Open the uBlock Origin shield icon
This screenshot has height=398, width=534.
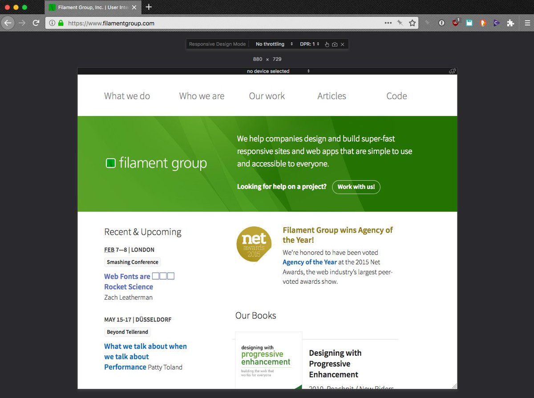point(455,23)
